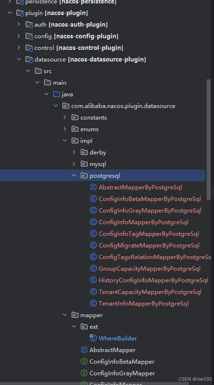Open TenantCapacityMapperByPostgreSql file
This screenshot has height=385, width=214.
point(150,292)
